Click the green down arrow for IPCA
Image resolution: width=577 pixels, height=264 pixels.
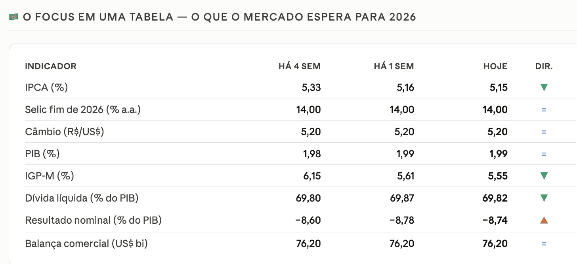click(x=544, y=87)
